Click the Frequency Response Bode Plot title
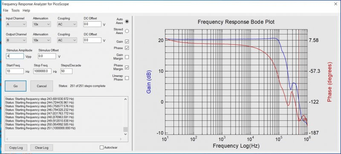The height and width of the screenshot is (154, 341). click(236, 22)
